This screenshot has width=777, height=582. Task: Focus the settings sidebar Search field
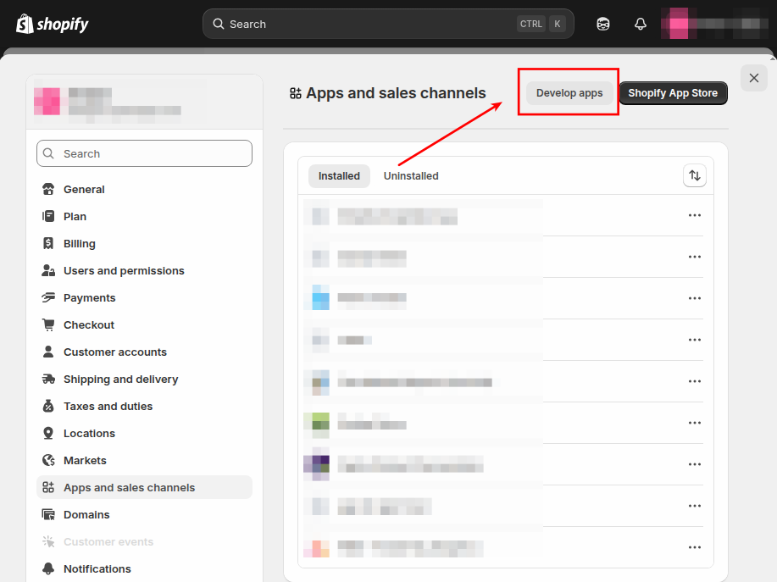[144, 153]
